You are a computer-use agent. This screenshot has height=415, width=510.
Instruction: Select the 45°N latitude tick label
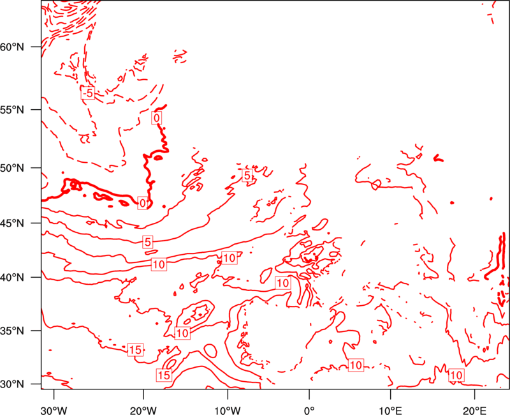point(12,223)
